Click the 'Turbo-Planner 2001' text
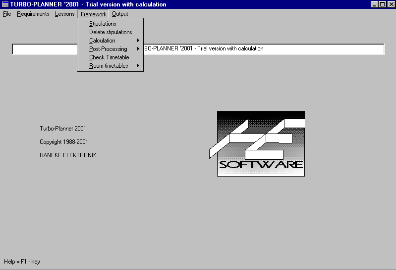The height and width of the screenshot is (270, 396). click(x=63, y=129)
